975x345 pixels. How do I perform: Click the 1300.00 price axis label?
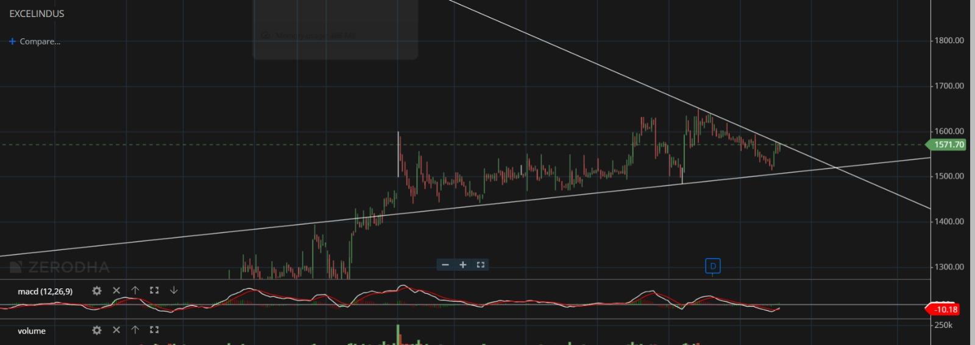pos(949,267)
